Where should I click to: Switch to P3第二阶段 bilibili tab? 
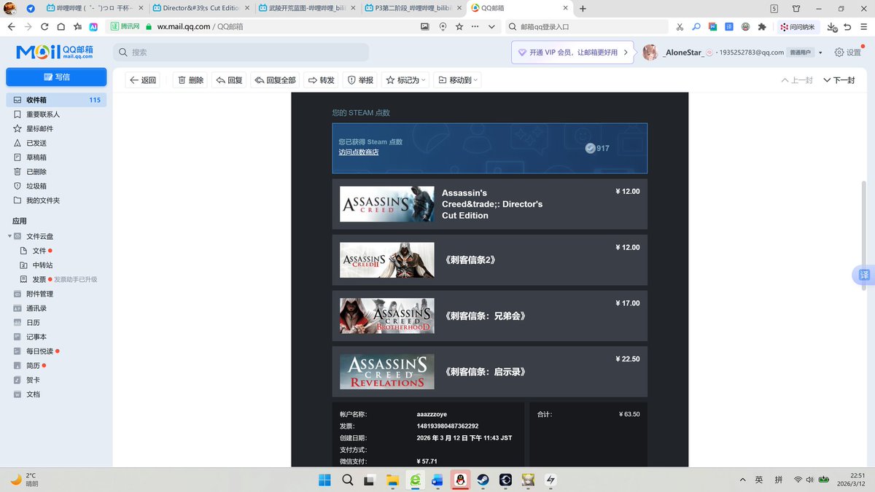click(x=414, y=9)
